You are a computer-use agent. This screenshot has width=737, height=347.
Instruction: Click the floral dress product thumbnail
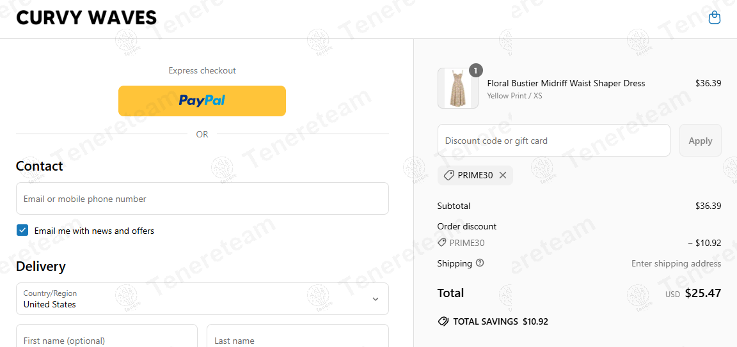(457, 89)
